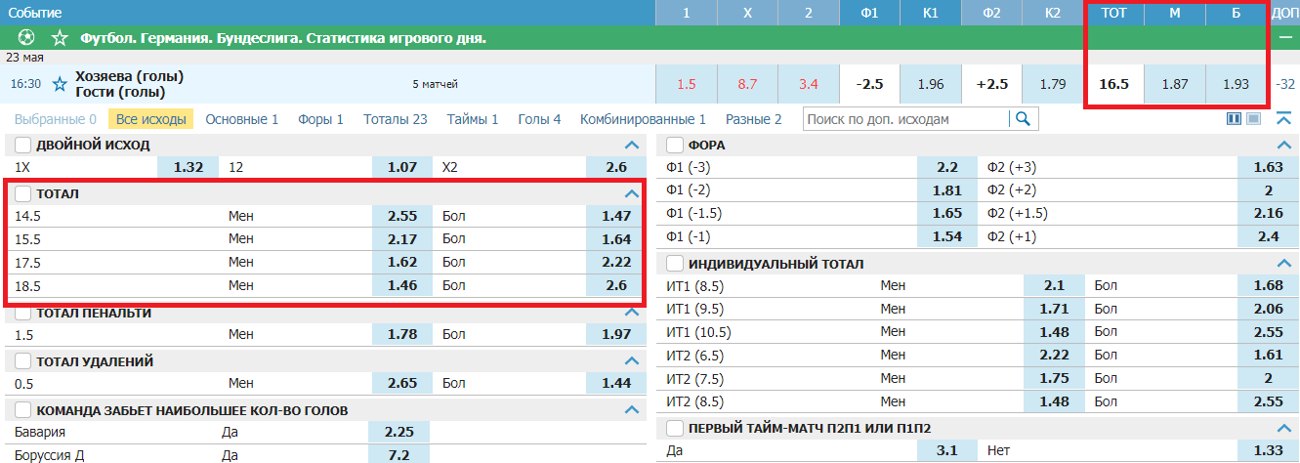Select the Все исходы tab
1300x463 pixels.
(x=151, y=119)
